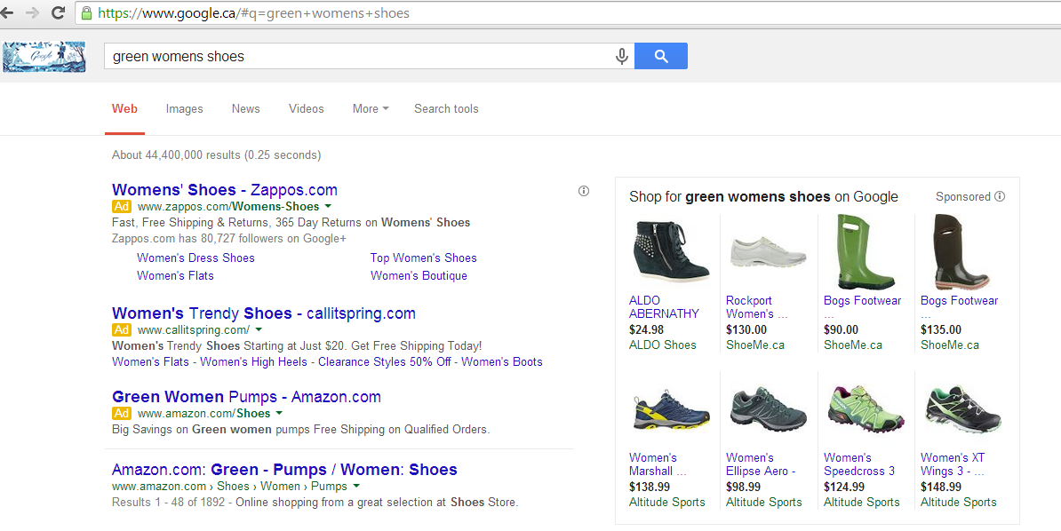The height and width of the screenshot is (531, 1061).
Task: Open Top Women's Shoes sitelink
Action: (424, 258)
